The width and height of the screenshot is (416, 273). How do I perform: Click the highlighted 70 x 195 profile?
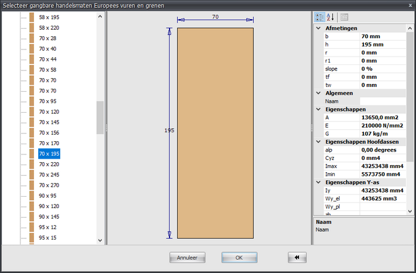(x=49, y=154)
